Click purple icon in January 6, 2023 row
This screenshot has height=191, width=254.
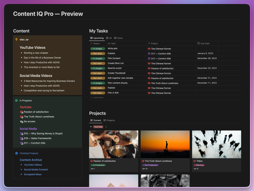(x=149, y=54)
